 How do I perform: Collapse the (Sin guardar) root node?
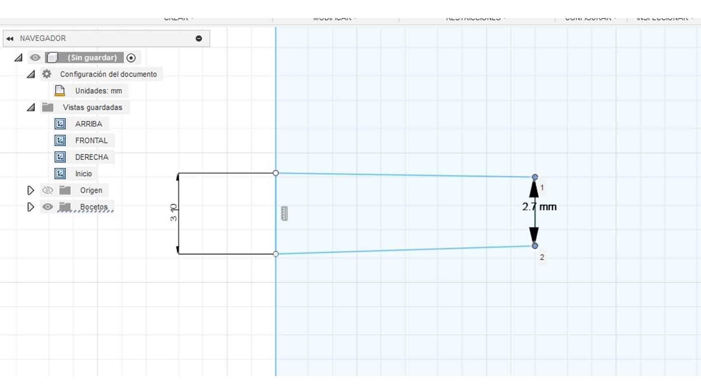point(19,58)
